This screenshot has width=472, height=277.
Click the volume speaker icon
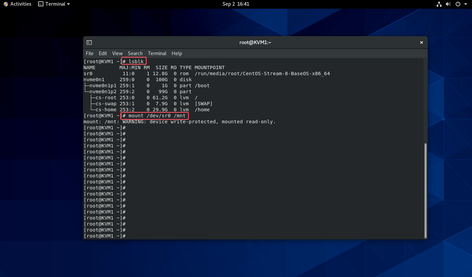coord(448,4)
